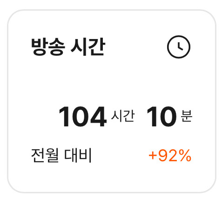The image size is (222, 204).
Task: Click the percent sign in +92%
Action: coord(185,156)
